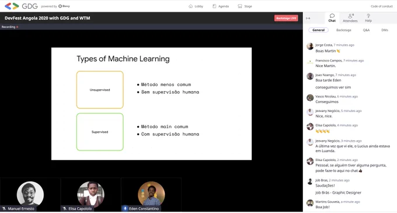Click Elisa Capololo's avatar beside clapping emojis
Viewport: 397px width, 213px height.
point(310,127)
